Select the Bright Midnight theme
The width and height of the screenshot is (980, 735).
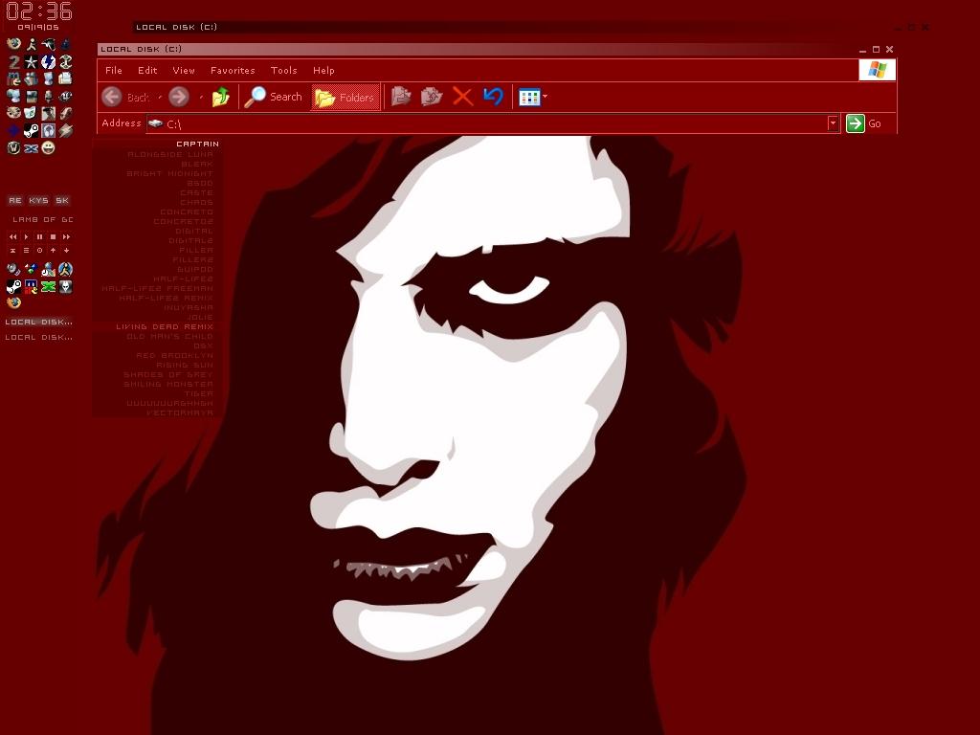coord(170,174)
